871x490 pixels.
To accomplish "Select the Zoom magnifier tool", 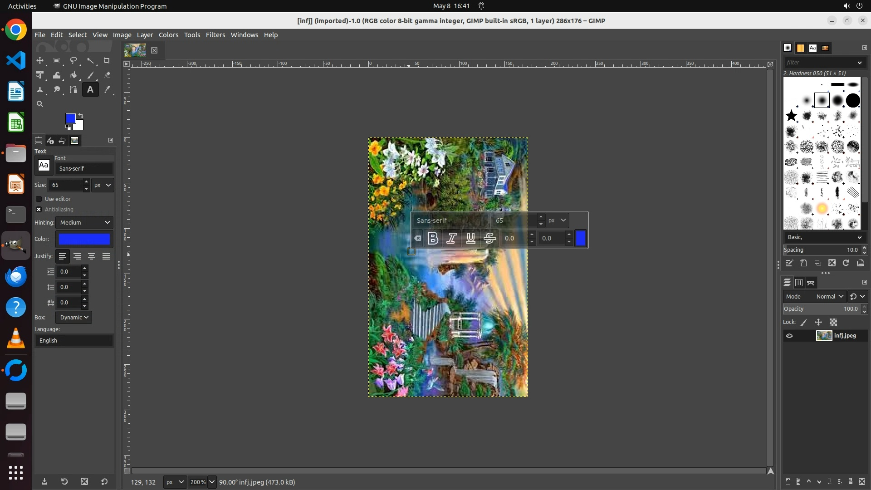I will pos(40,104).
